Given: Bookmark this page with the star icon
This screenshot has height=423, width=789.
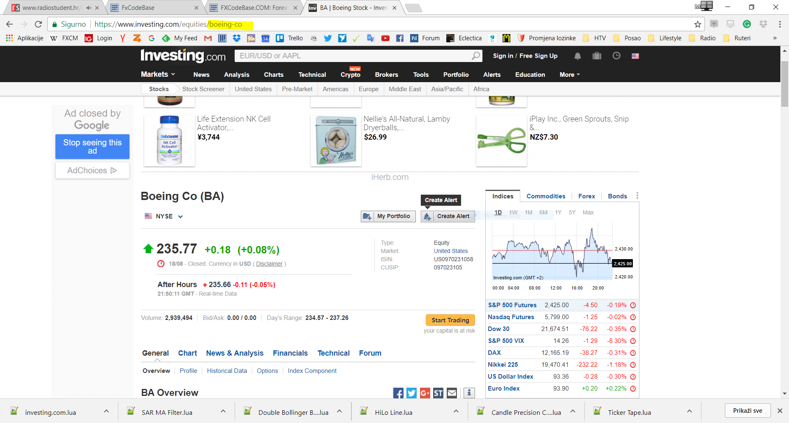Looking at the screenshot, I should [x=697, y=24].
